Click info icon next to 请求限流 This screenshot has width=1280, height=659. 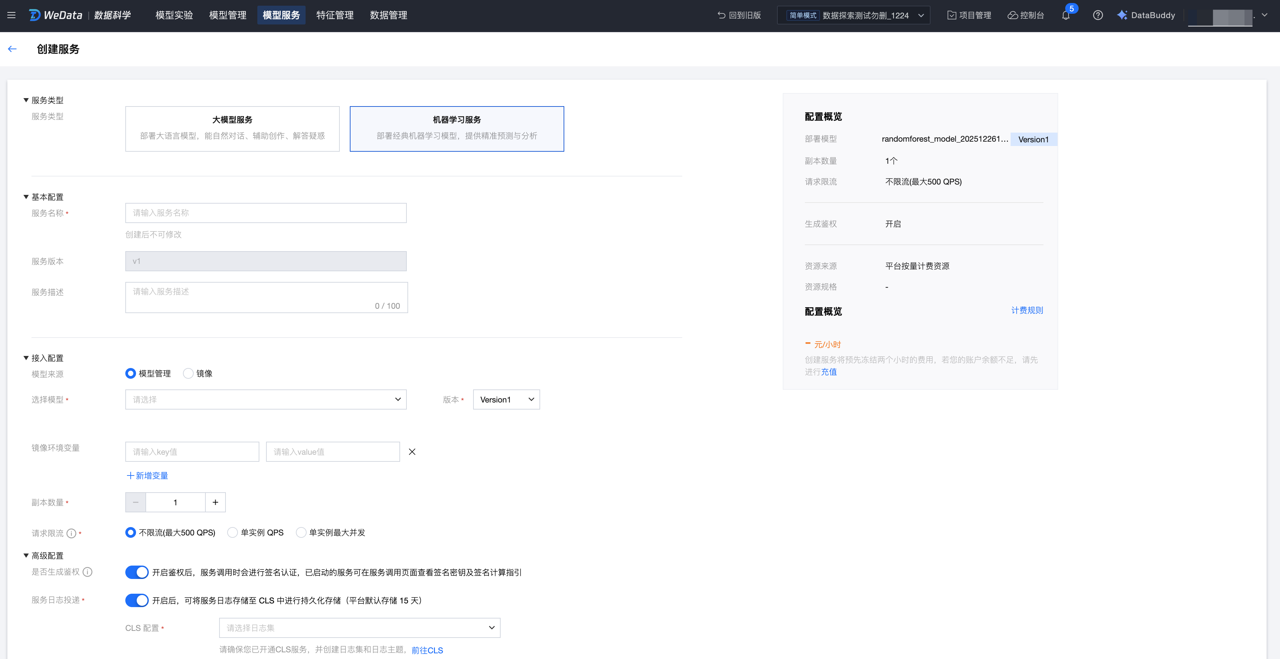pyautogui.click(x=72, y=533)
